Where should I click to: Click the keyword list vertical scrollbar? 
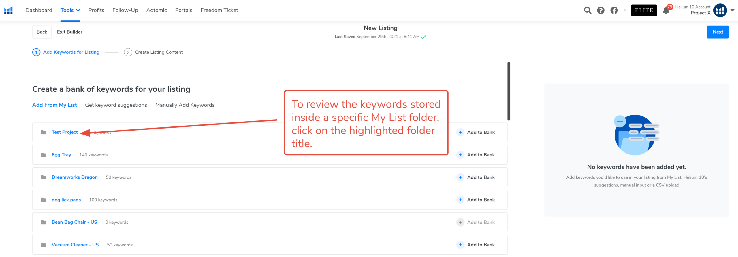click(509, 91)
